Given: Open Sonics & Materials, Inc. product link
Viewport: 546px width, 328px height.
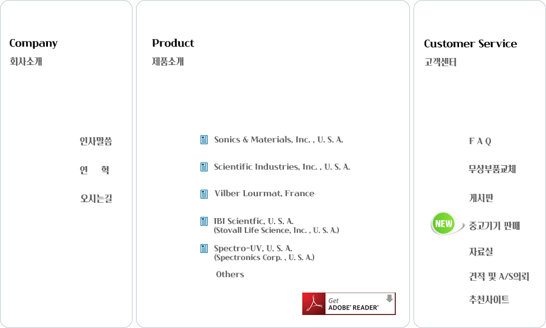Looking at the screenshot, I should [279, 140].
